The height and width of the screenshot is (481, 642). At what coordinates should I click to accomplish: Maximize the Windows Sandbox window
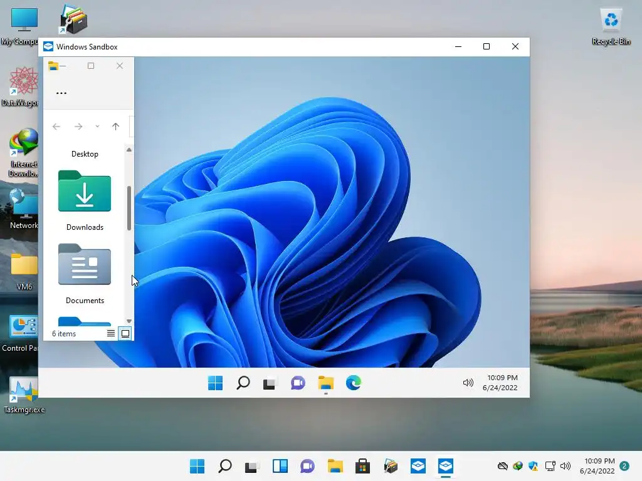coord(487,46)
